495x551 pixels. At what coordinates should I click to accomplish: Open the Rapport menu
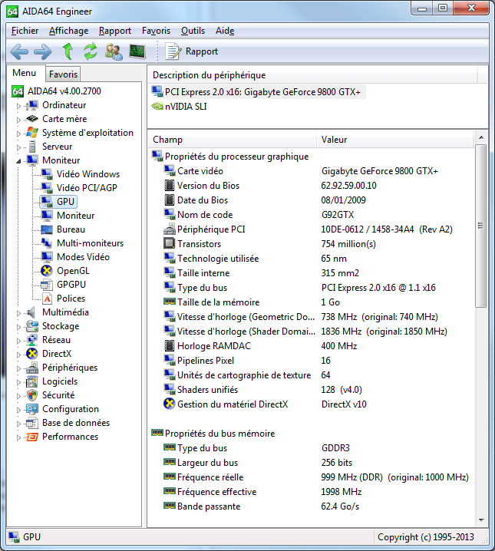(x=115, y=31)
